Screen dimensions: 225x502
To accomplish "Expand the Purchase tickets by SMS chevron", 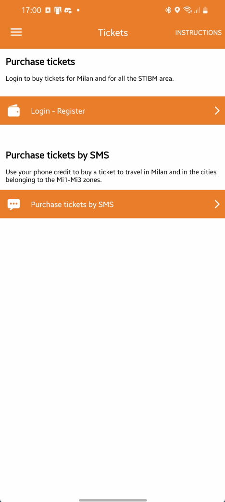I will point(217,204).
